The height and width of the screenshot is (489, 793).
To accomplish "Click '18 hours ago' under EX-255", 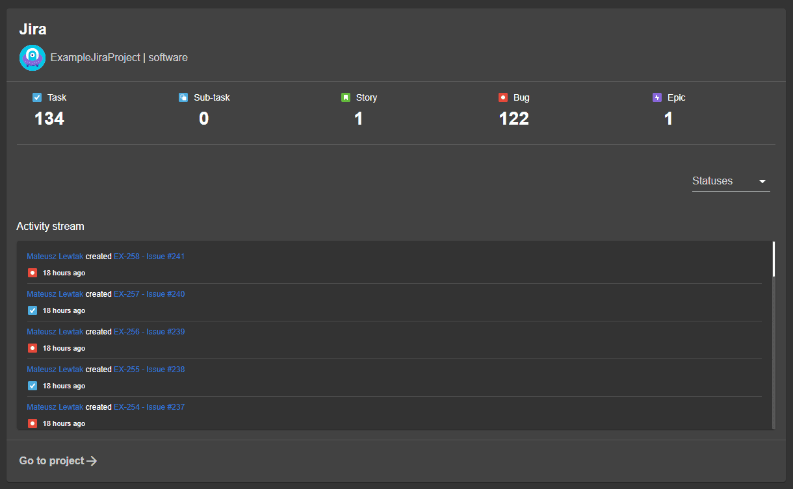I will coord(64,386).
